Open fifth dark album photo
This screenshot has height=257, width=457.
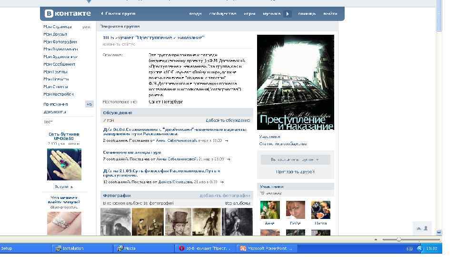[237, 222]
